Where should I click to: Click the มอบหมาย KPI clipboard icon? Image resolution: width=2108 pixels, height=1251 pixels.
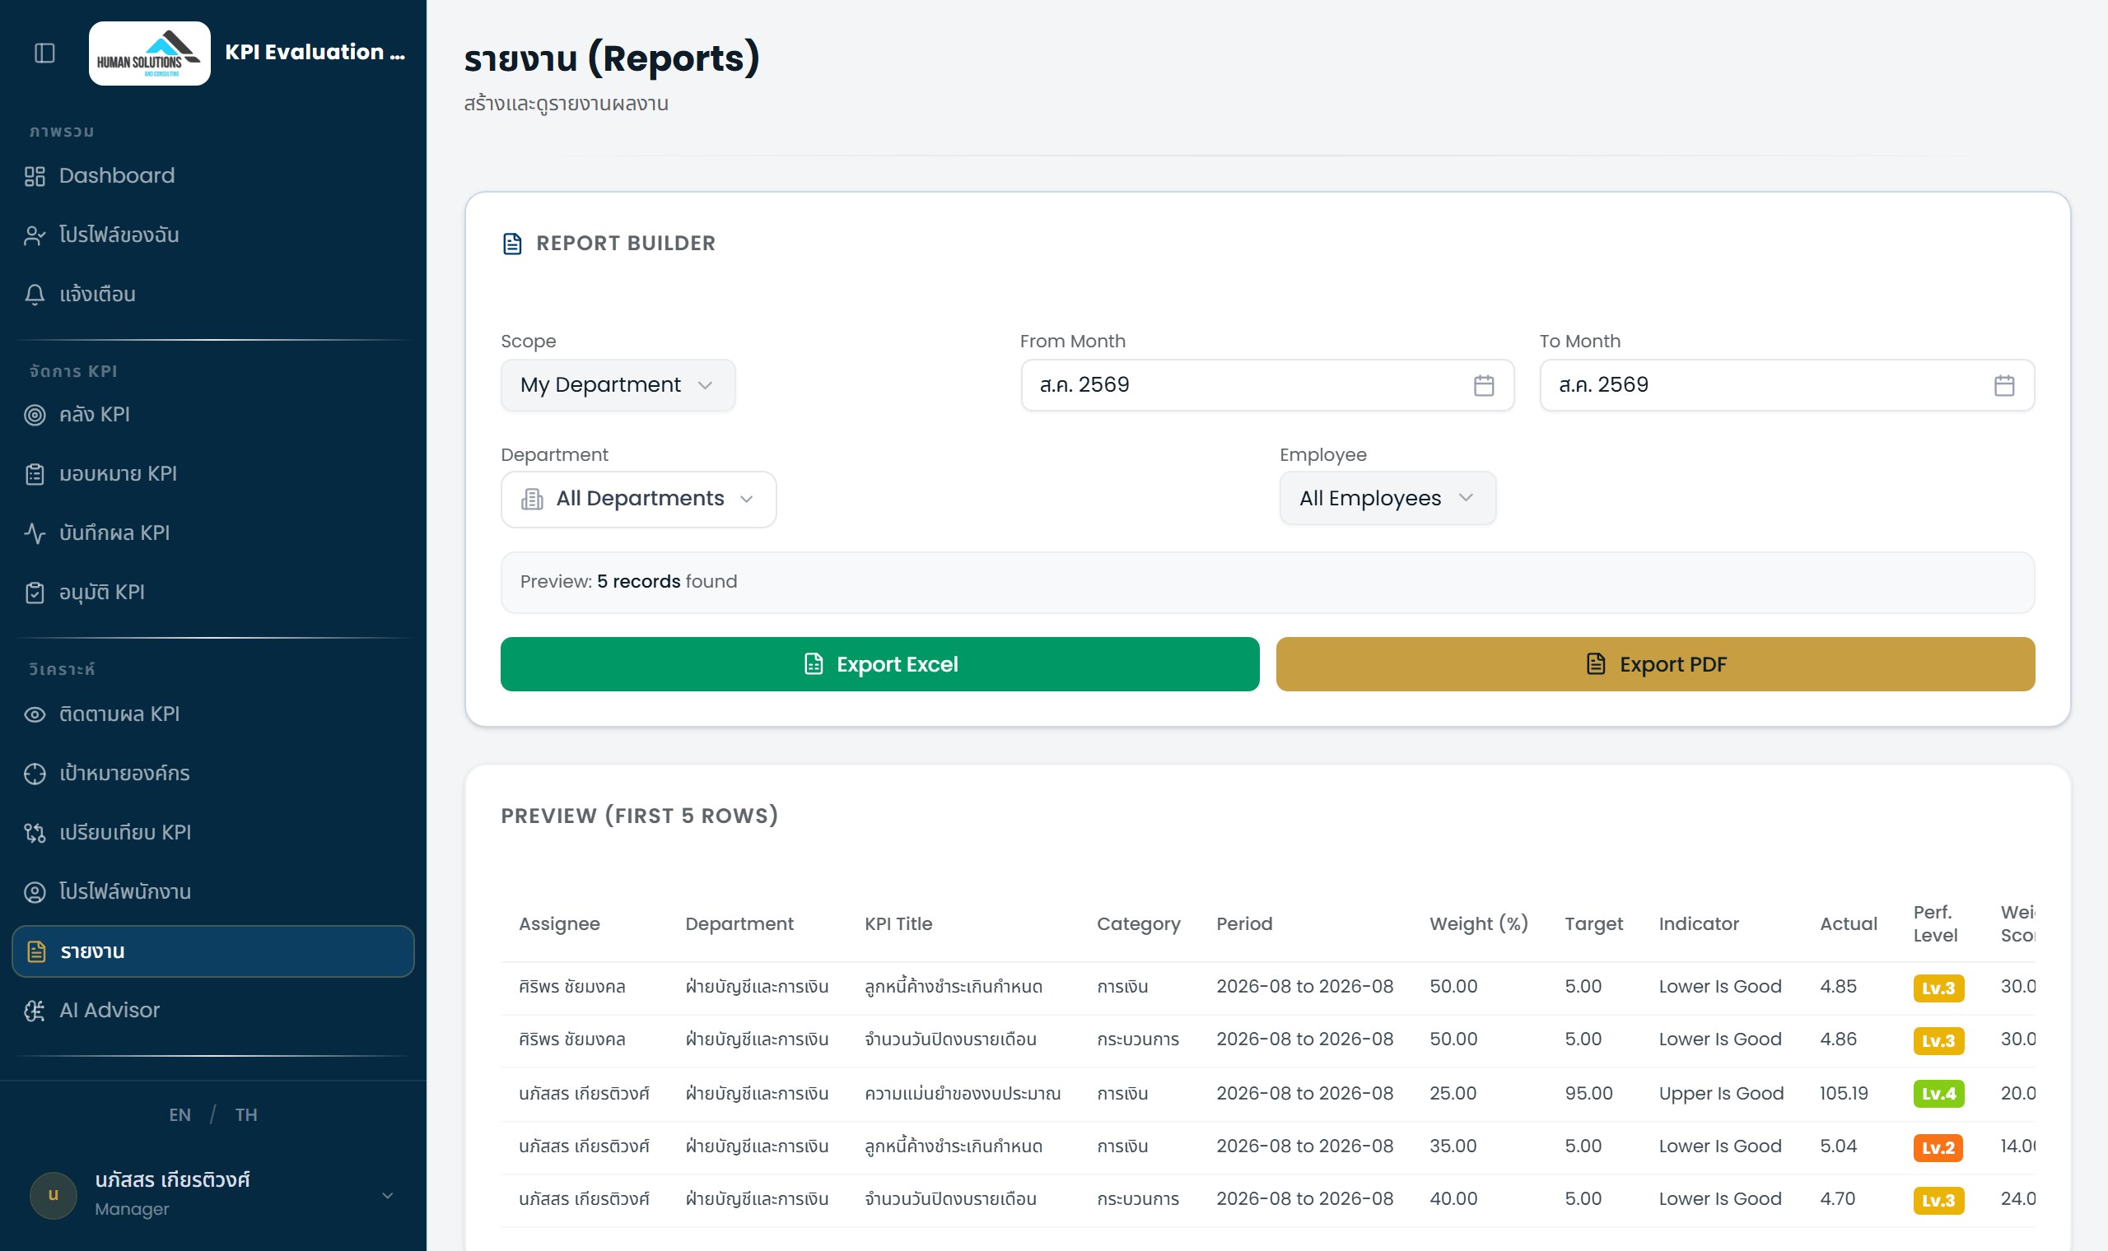pyautogui.click(x=35, y=474)
